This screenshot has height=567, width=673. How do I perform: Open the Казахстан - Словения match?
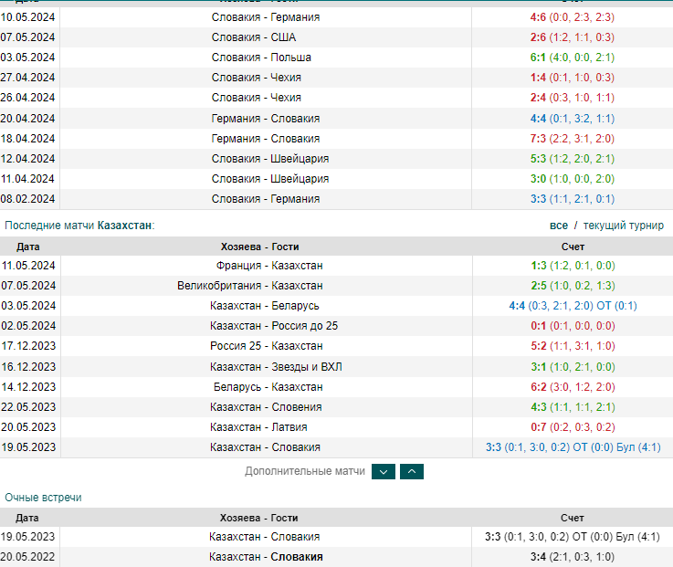[x=266, y=407]
